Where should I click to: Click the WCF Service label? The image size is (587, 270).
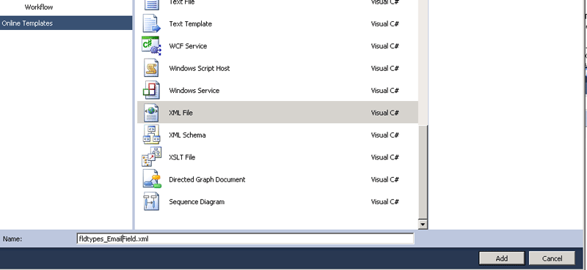click(x=188, y=46)
